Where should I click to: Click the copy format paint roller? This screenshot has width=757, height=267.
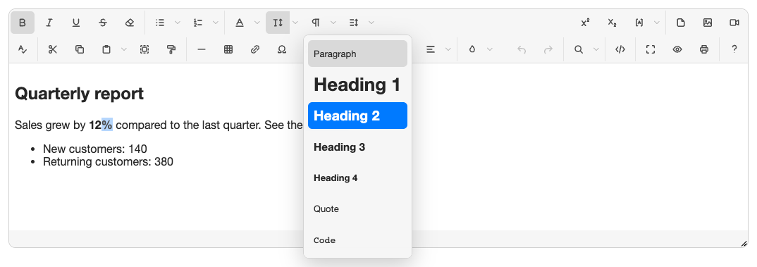[171, 49]
